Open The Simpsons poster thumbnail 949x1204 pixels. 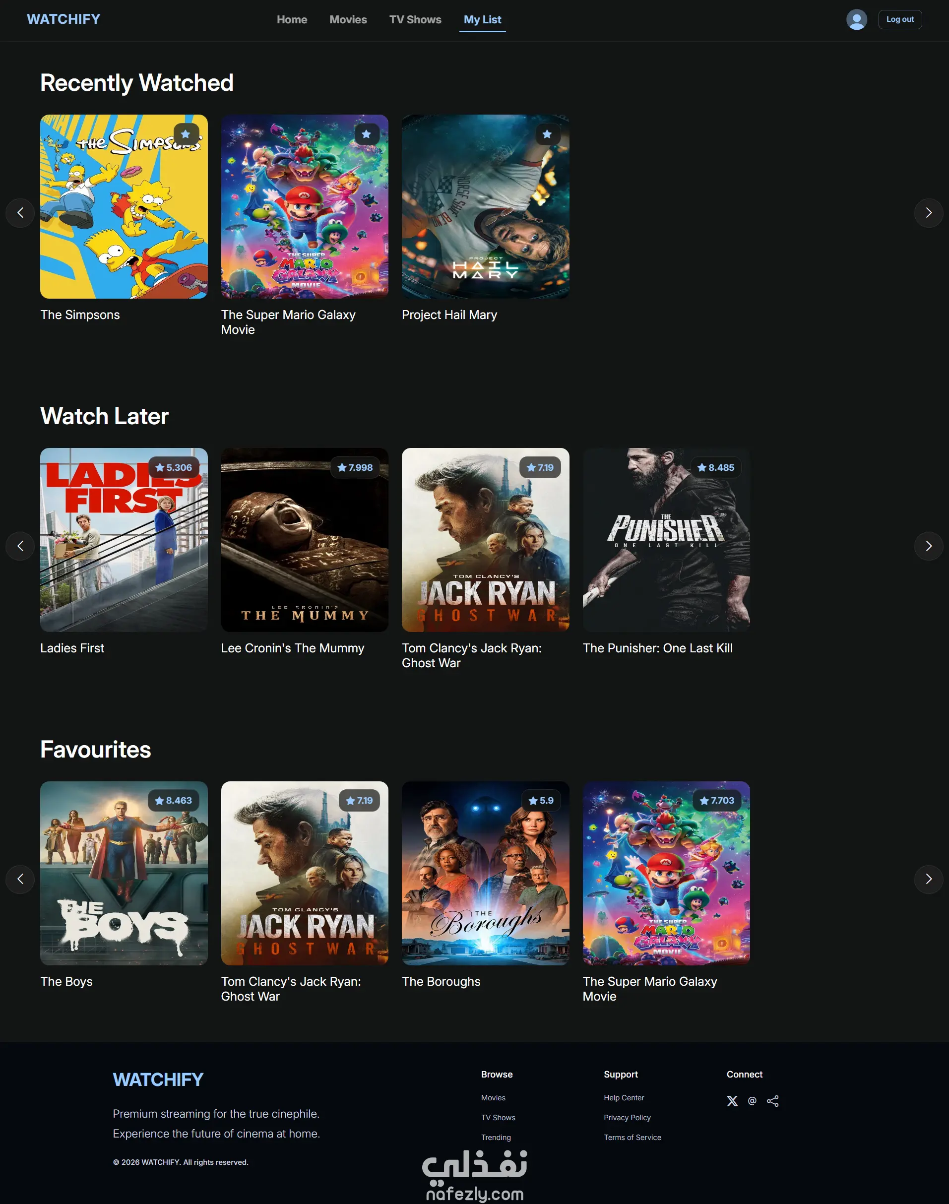click(x=124, y=207)
